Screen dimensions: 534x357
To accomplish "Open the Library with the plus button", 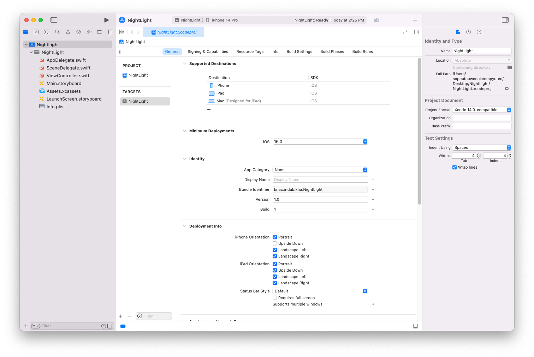I will click(x=415, y=20).
